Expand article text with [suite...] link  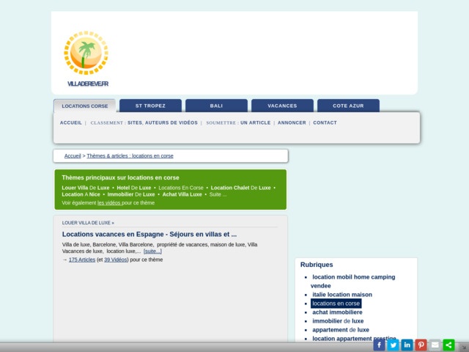pyautogui.click(x=152, y=251)
